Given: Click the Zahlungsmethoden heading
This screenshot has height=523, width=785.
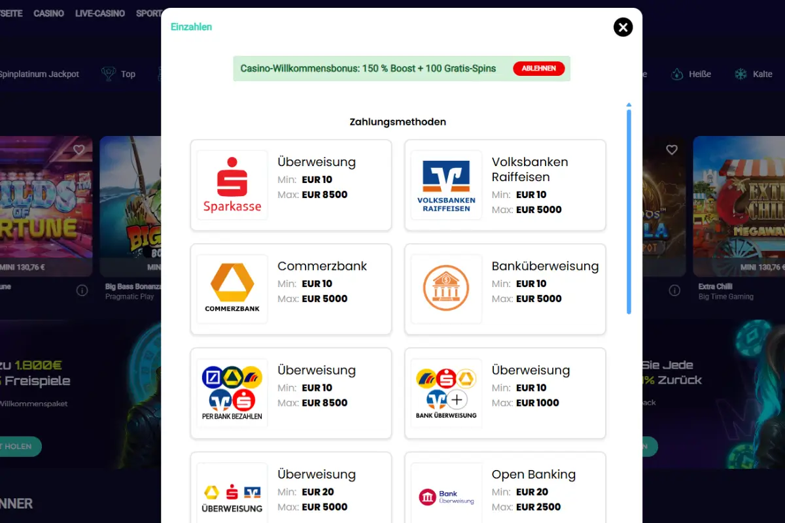Looking at the screenshot, I should 398,122.
